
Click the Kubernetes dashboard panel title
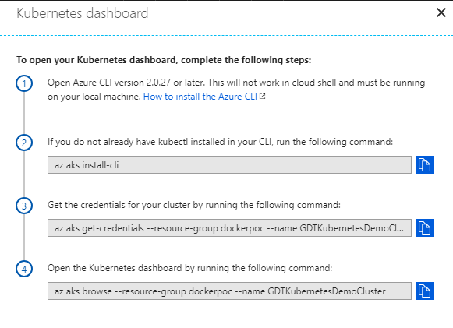(x=83, y=13)
